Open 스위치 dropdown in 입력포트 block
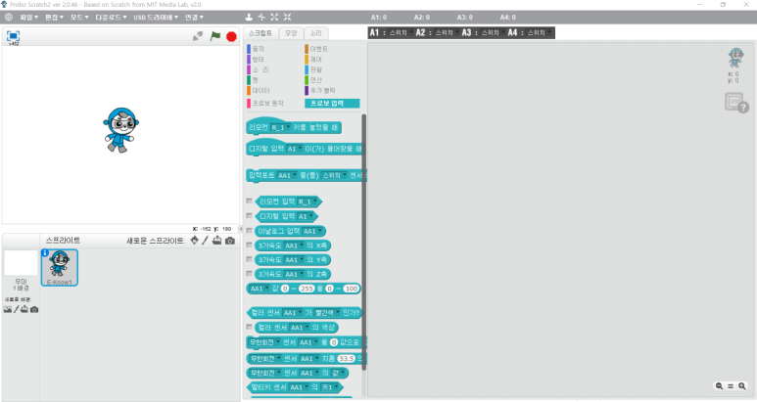Screen dimensions: 757x402 tap(334, 175)
